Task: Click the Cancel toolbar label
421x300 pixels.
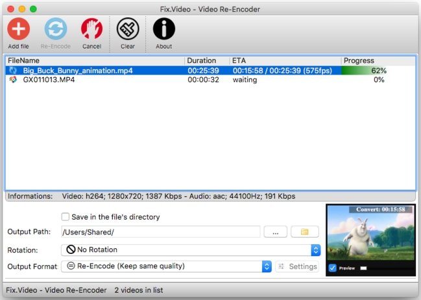Action: [x=91, y=47]
